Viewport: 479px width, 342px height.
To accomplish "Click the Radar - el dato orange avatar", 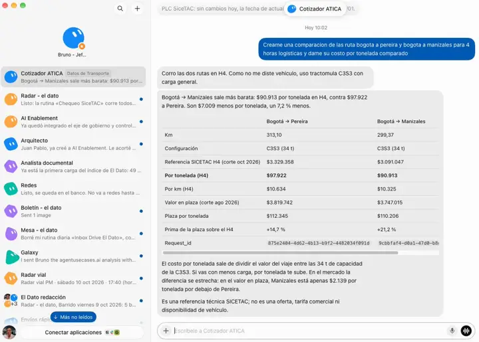I will (11, 100).
